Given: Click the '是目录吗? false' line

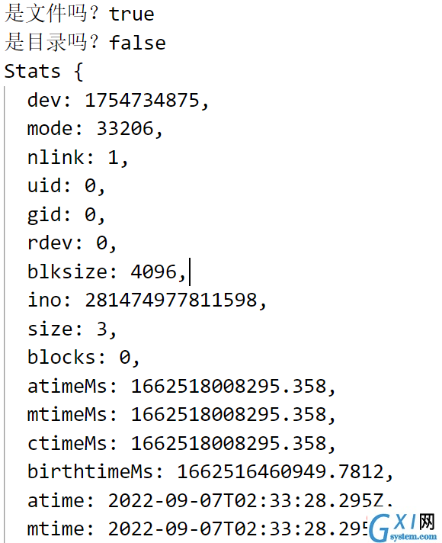Looking at the screenshot, I should (x=85, y=43).
